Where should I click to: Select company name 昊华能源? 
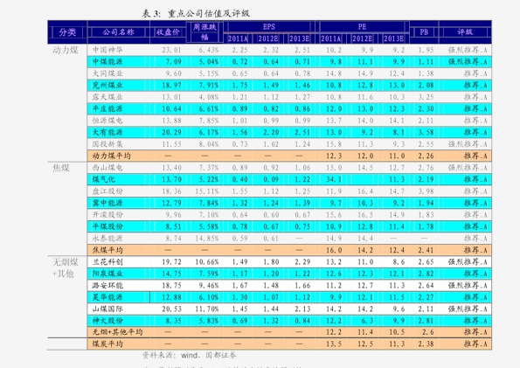[107, 297]
